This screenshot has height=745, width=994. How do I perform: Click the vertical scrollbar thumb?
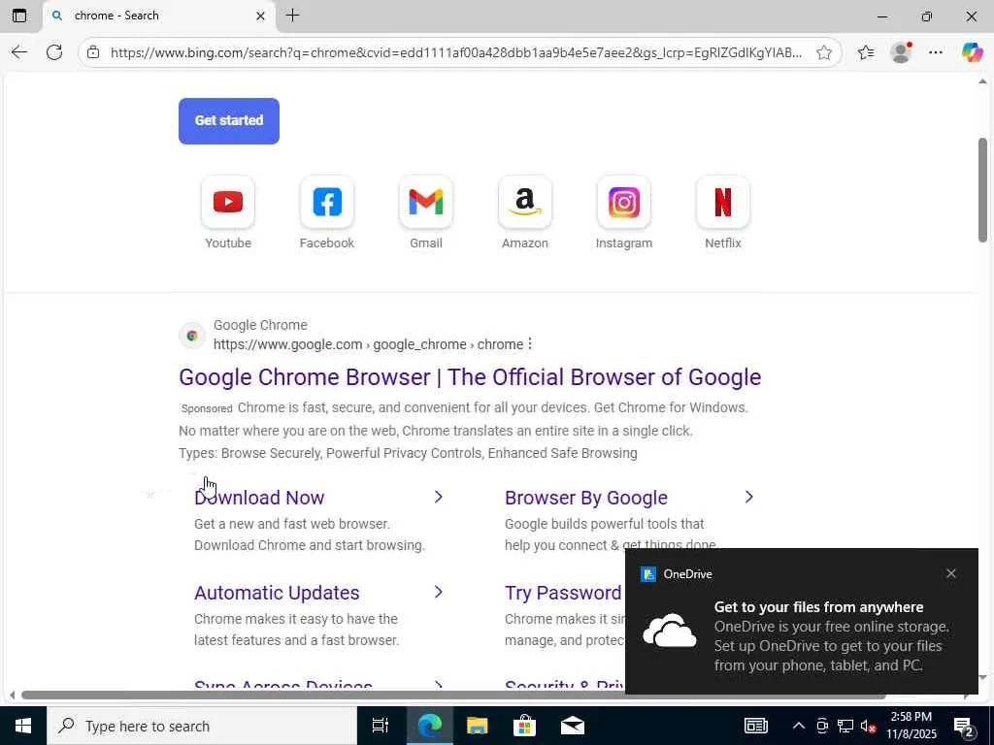[x=982, y=189]
